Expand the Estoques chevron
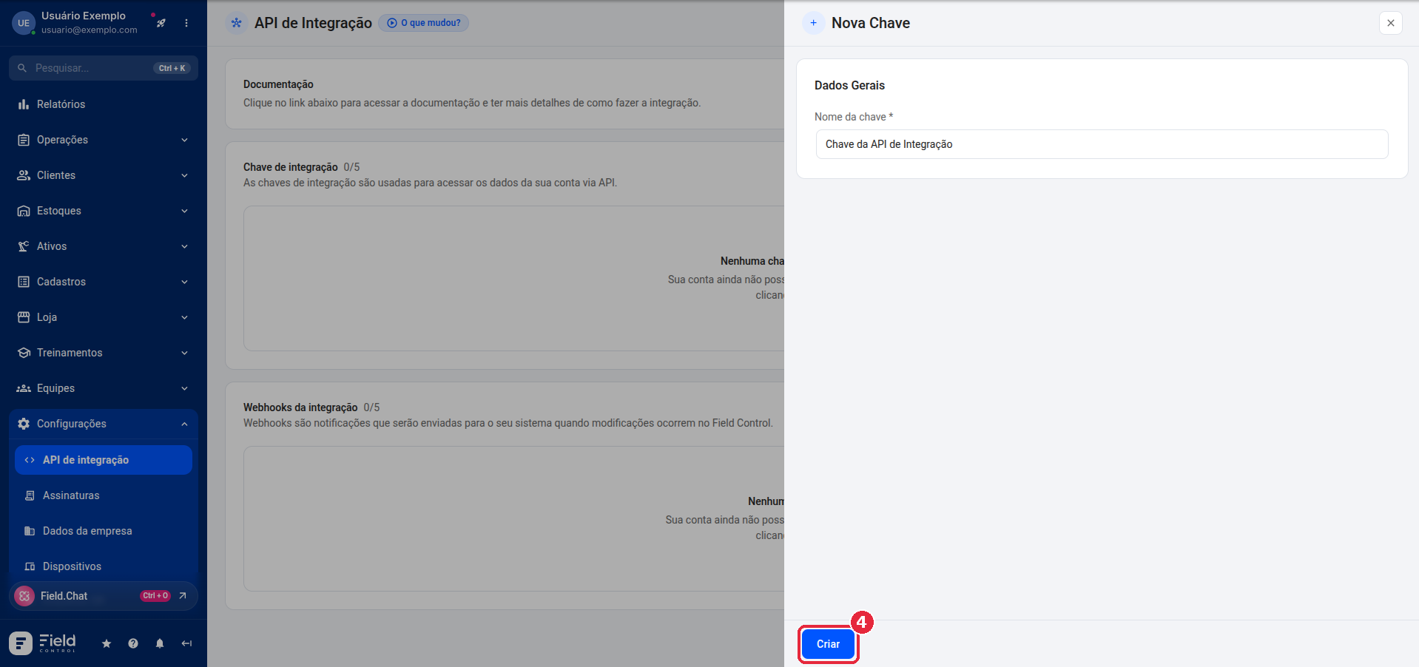This screenshot has height=667, width=1419. (184, 211)
